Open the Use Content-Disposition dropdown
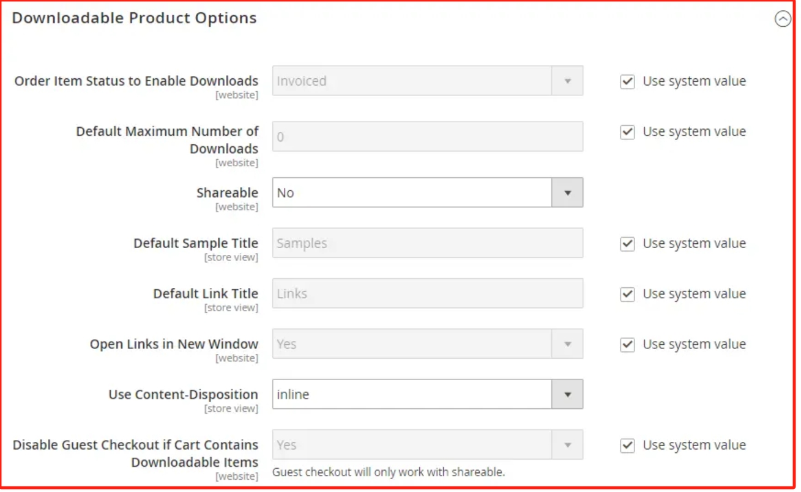Screen dimensions: 801x492 pyautogui.click(x=427, y=394)
